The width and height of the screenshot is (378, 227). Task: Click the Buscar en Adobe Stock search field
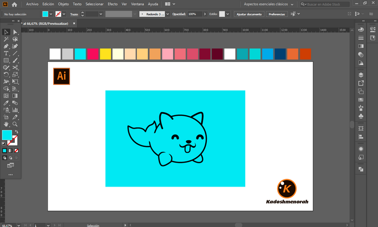[325, 4]
